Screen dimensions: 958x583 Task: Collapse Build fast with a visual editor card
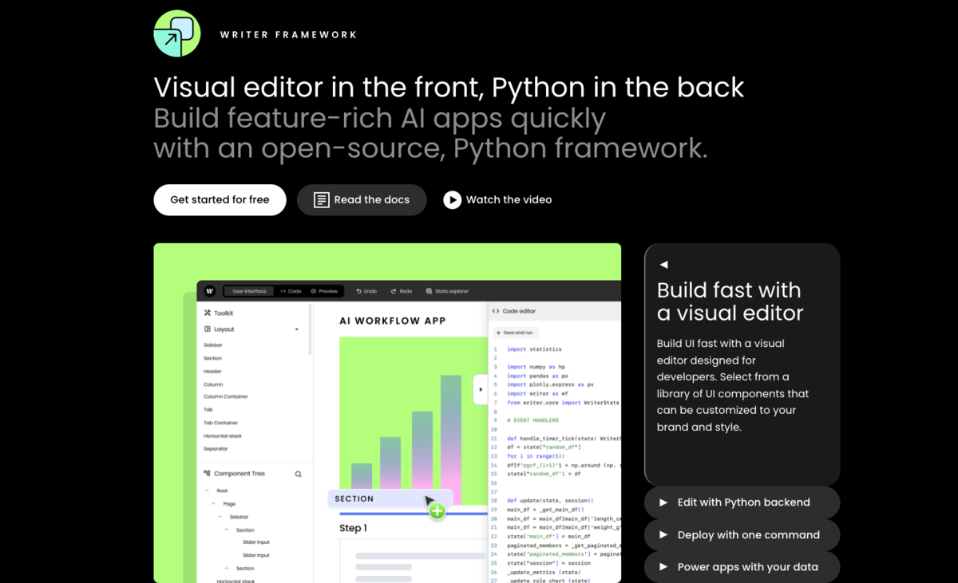[663, 265]
